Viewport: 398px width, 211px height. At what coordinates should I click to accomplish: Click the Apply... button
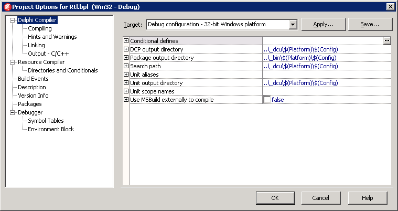click(324, 24)
